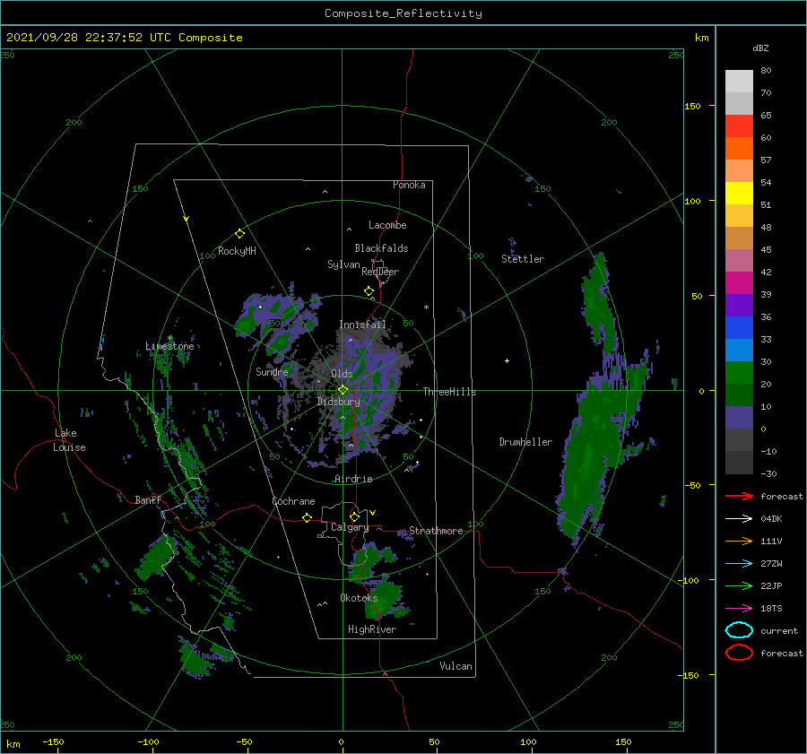Click the 33 dBZ blue color swatch
Viewport: 807px width, 754px height.
(739, 327)
